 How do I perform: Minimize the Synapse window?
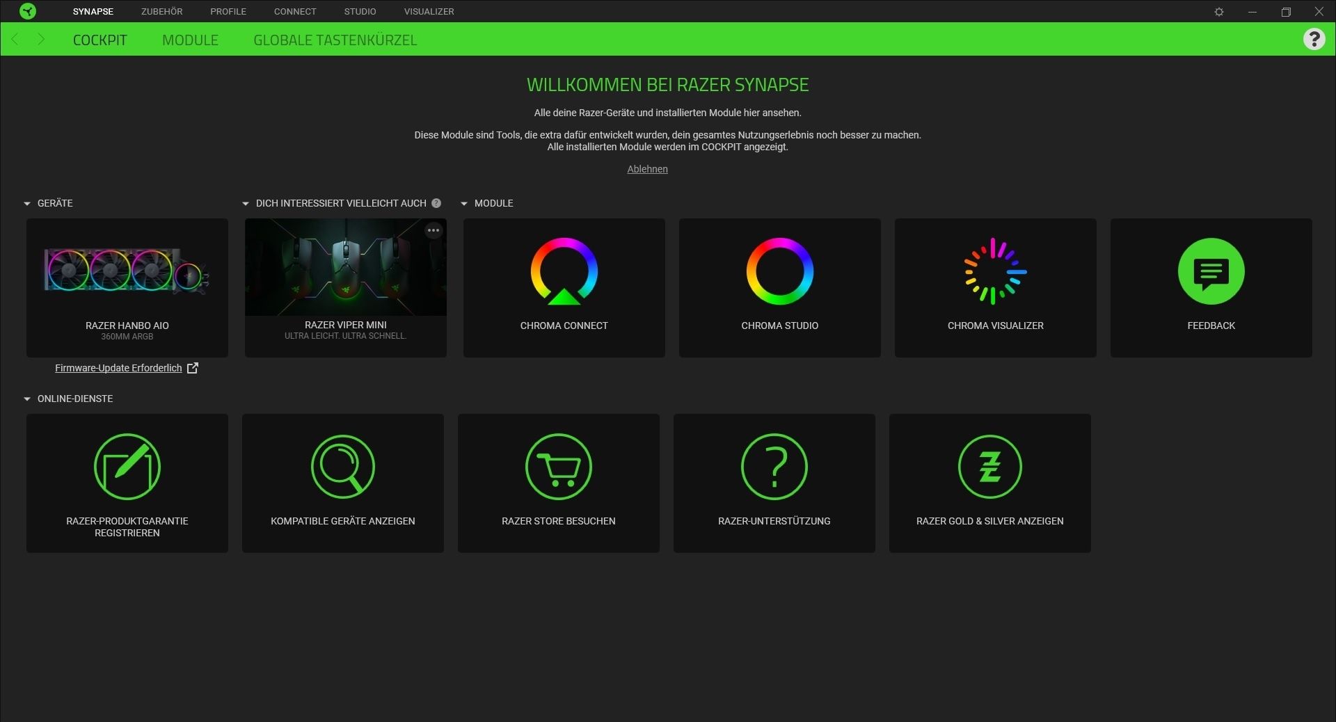(x=1252, y=12)
